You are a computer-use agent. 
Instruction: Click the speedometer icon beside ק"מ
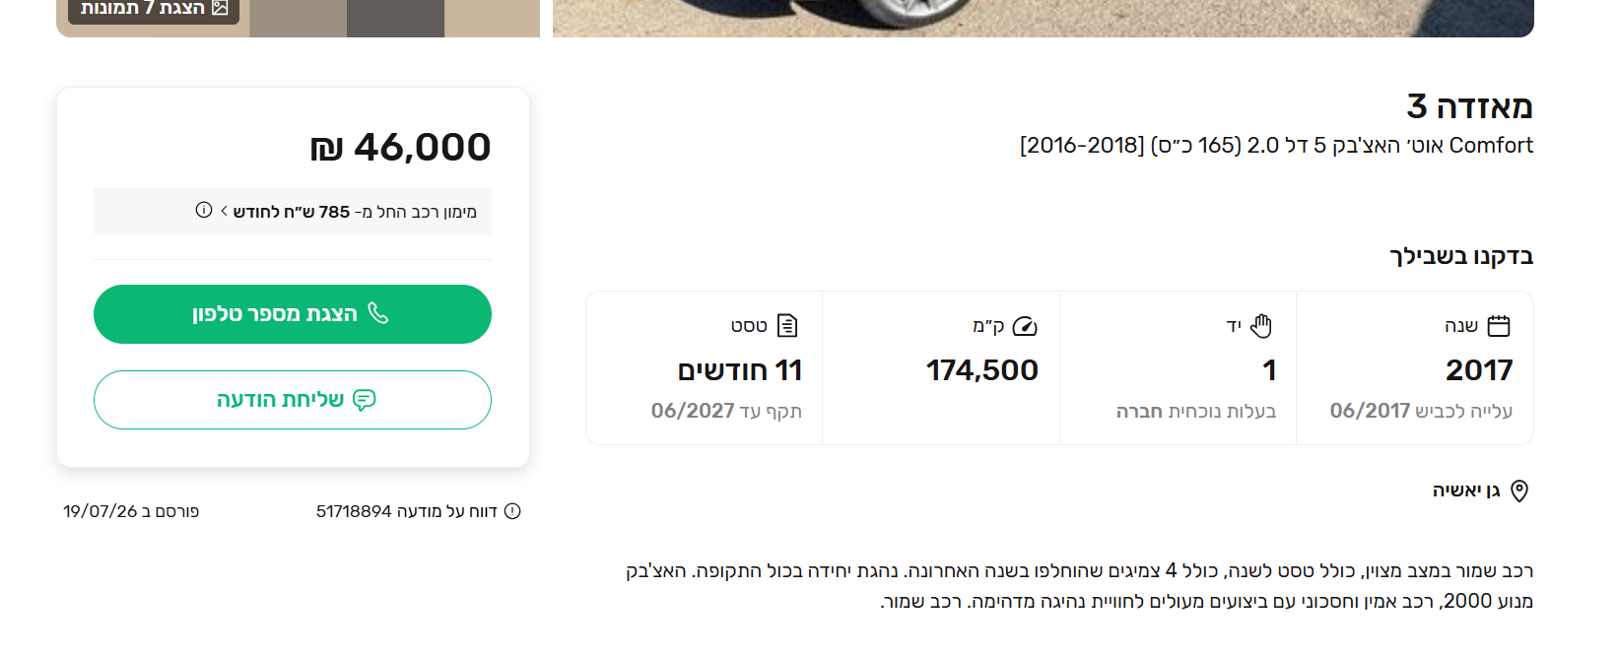point(1025,326)
